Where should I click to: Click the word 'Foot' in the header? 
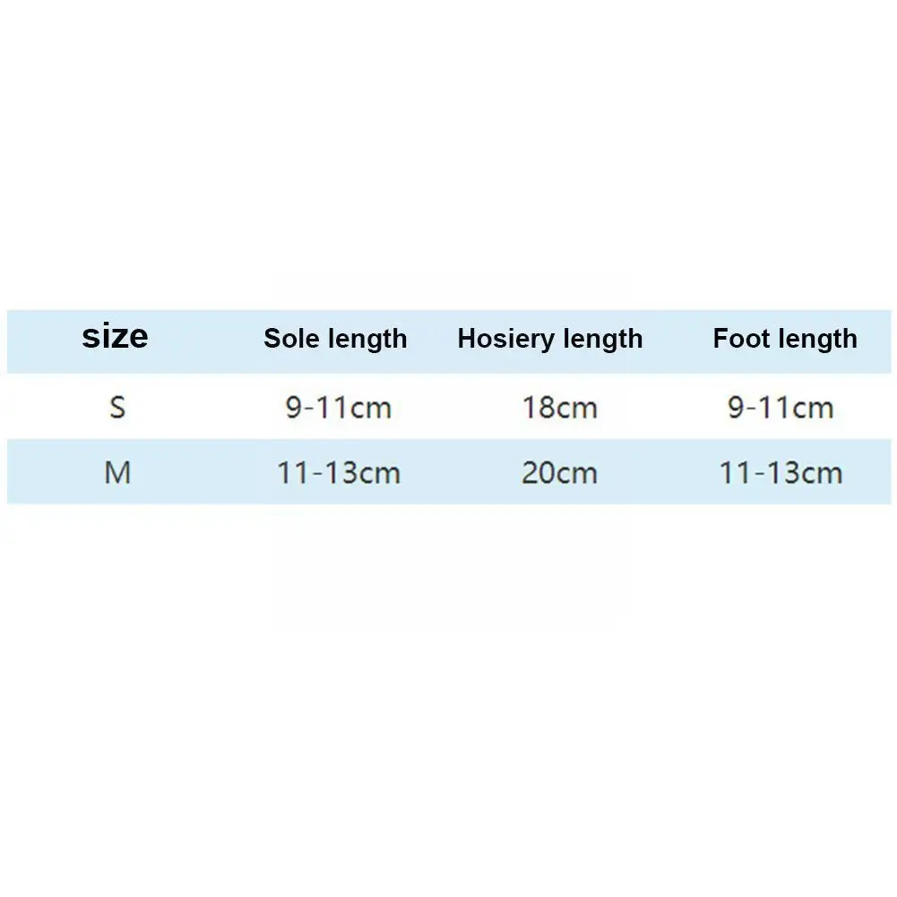point(741,339)
